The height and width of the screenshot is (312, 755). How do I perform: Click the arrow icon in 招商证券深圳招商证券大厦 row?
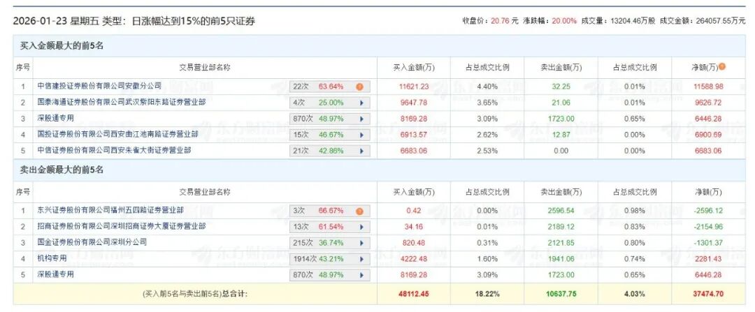(361, 227)
